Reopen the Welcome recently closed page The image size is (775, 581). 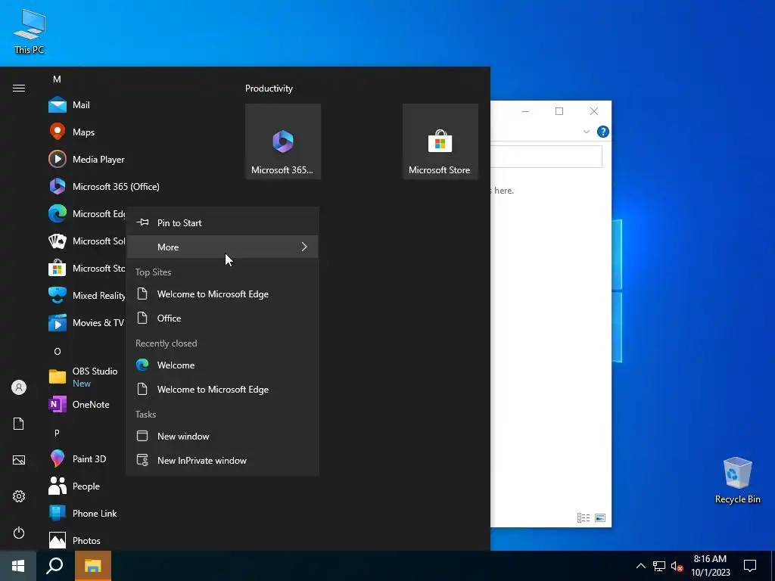point(223,365)
